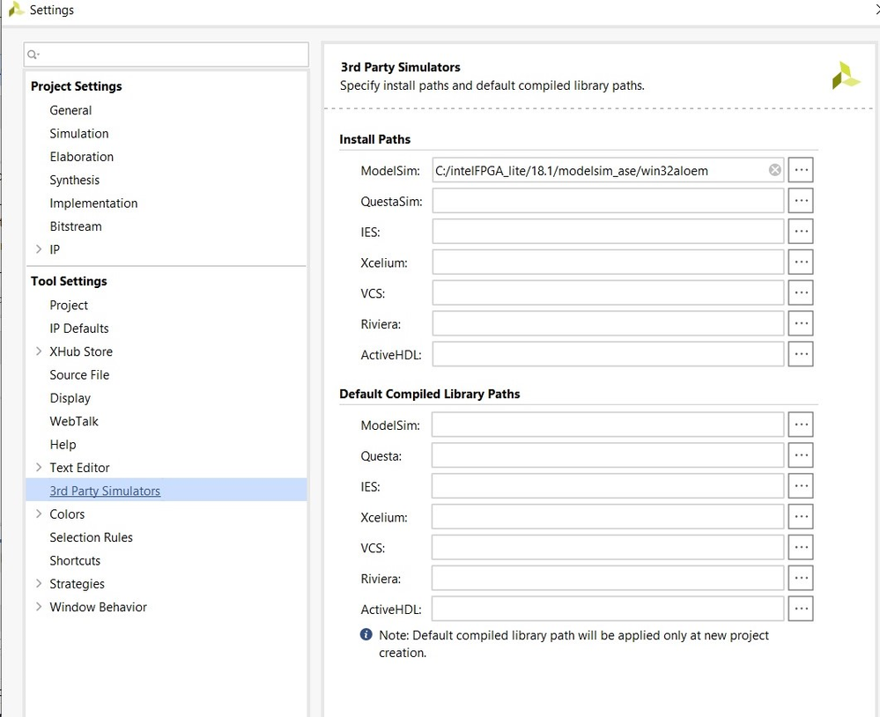Viewport: 880px width, 717px height.
Task: Clear the ModelSim install path field
Action: coord(775,170)
